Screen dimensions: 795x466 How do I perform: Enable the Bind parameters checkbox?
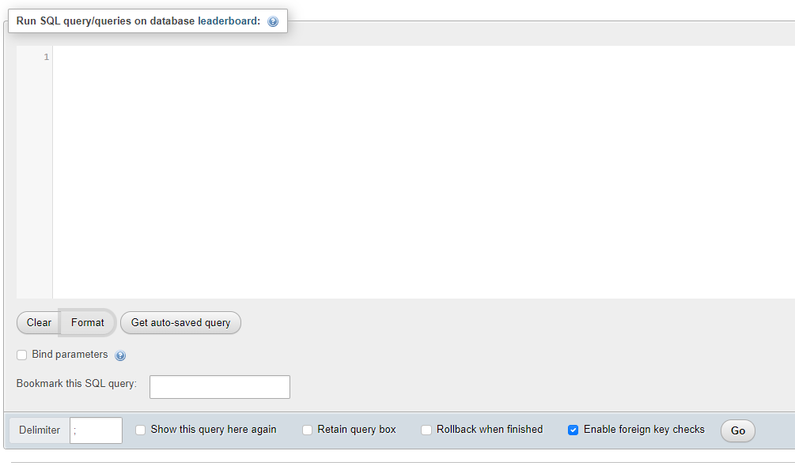pos(21,355)
